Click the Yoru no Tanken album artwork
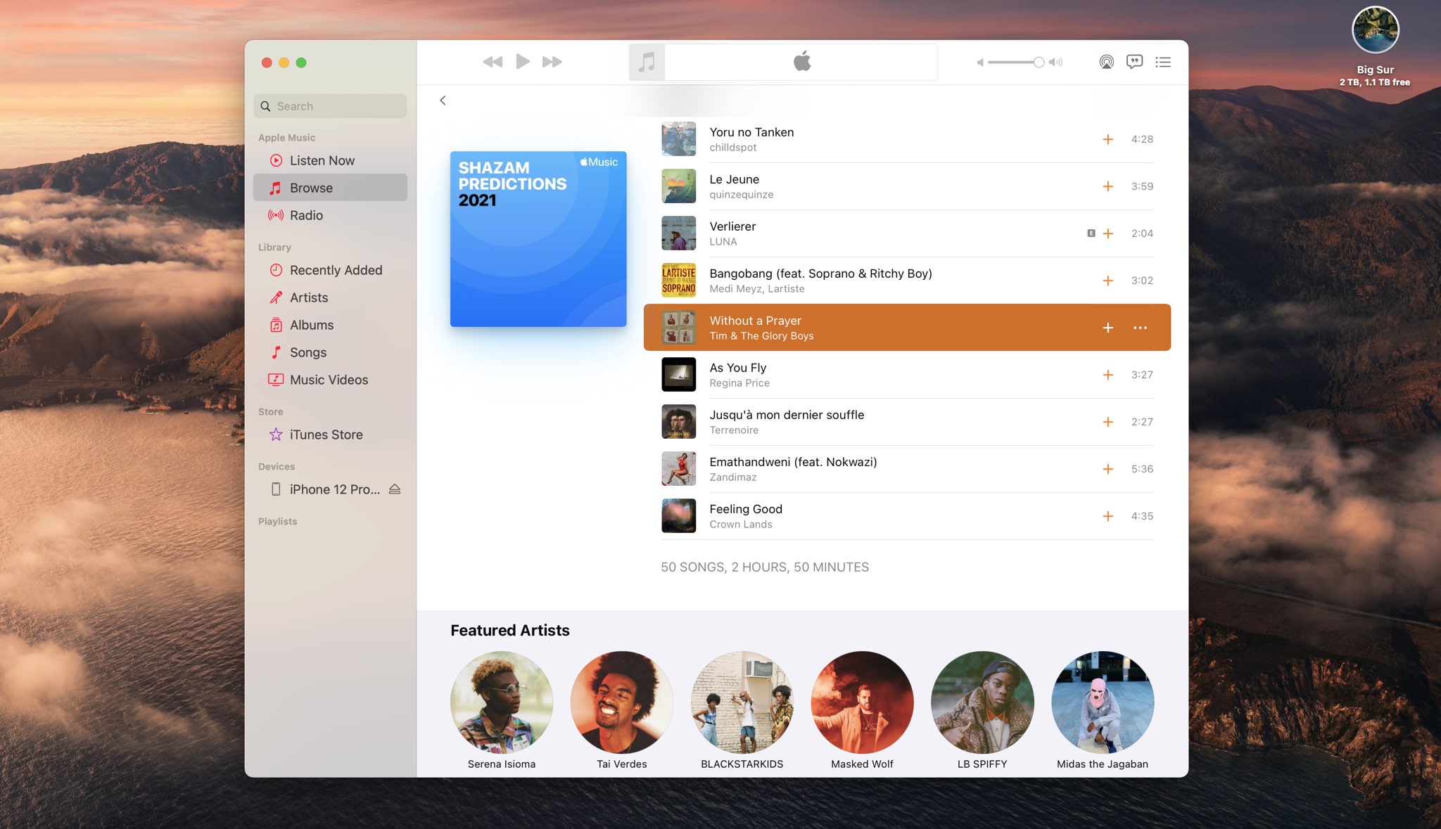This screenshot has height=829, width=1441. click(x=678, y=139)
